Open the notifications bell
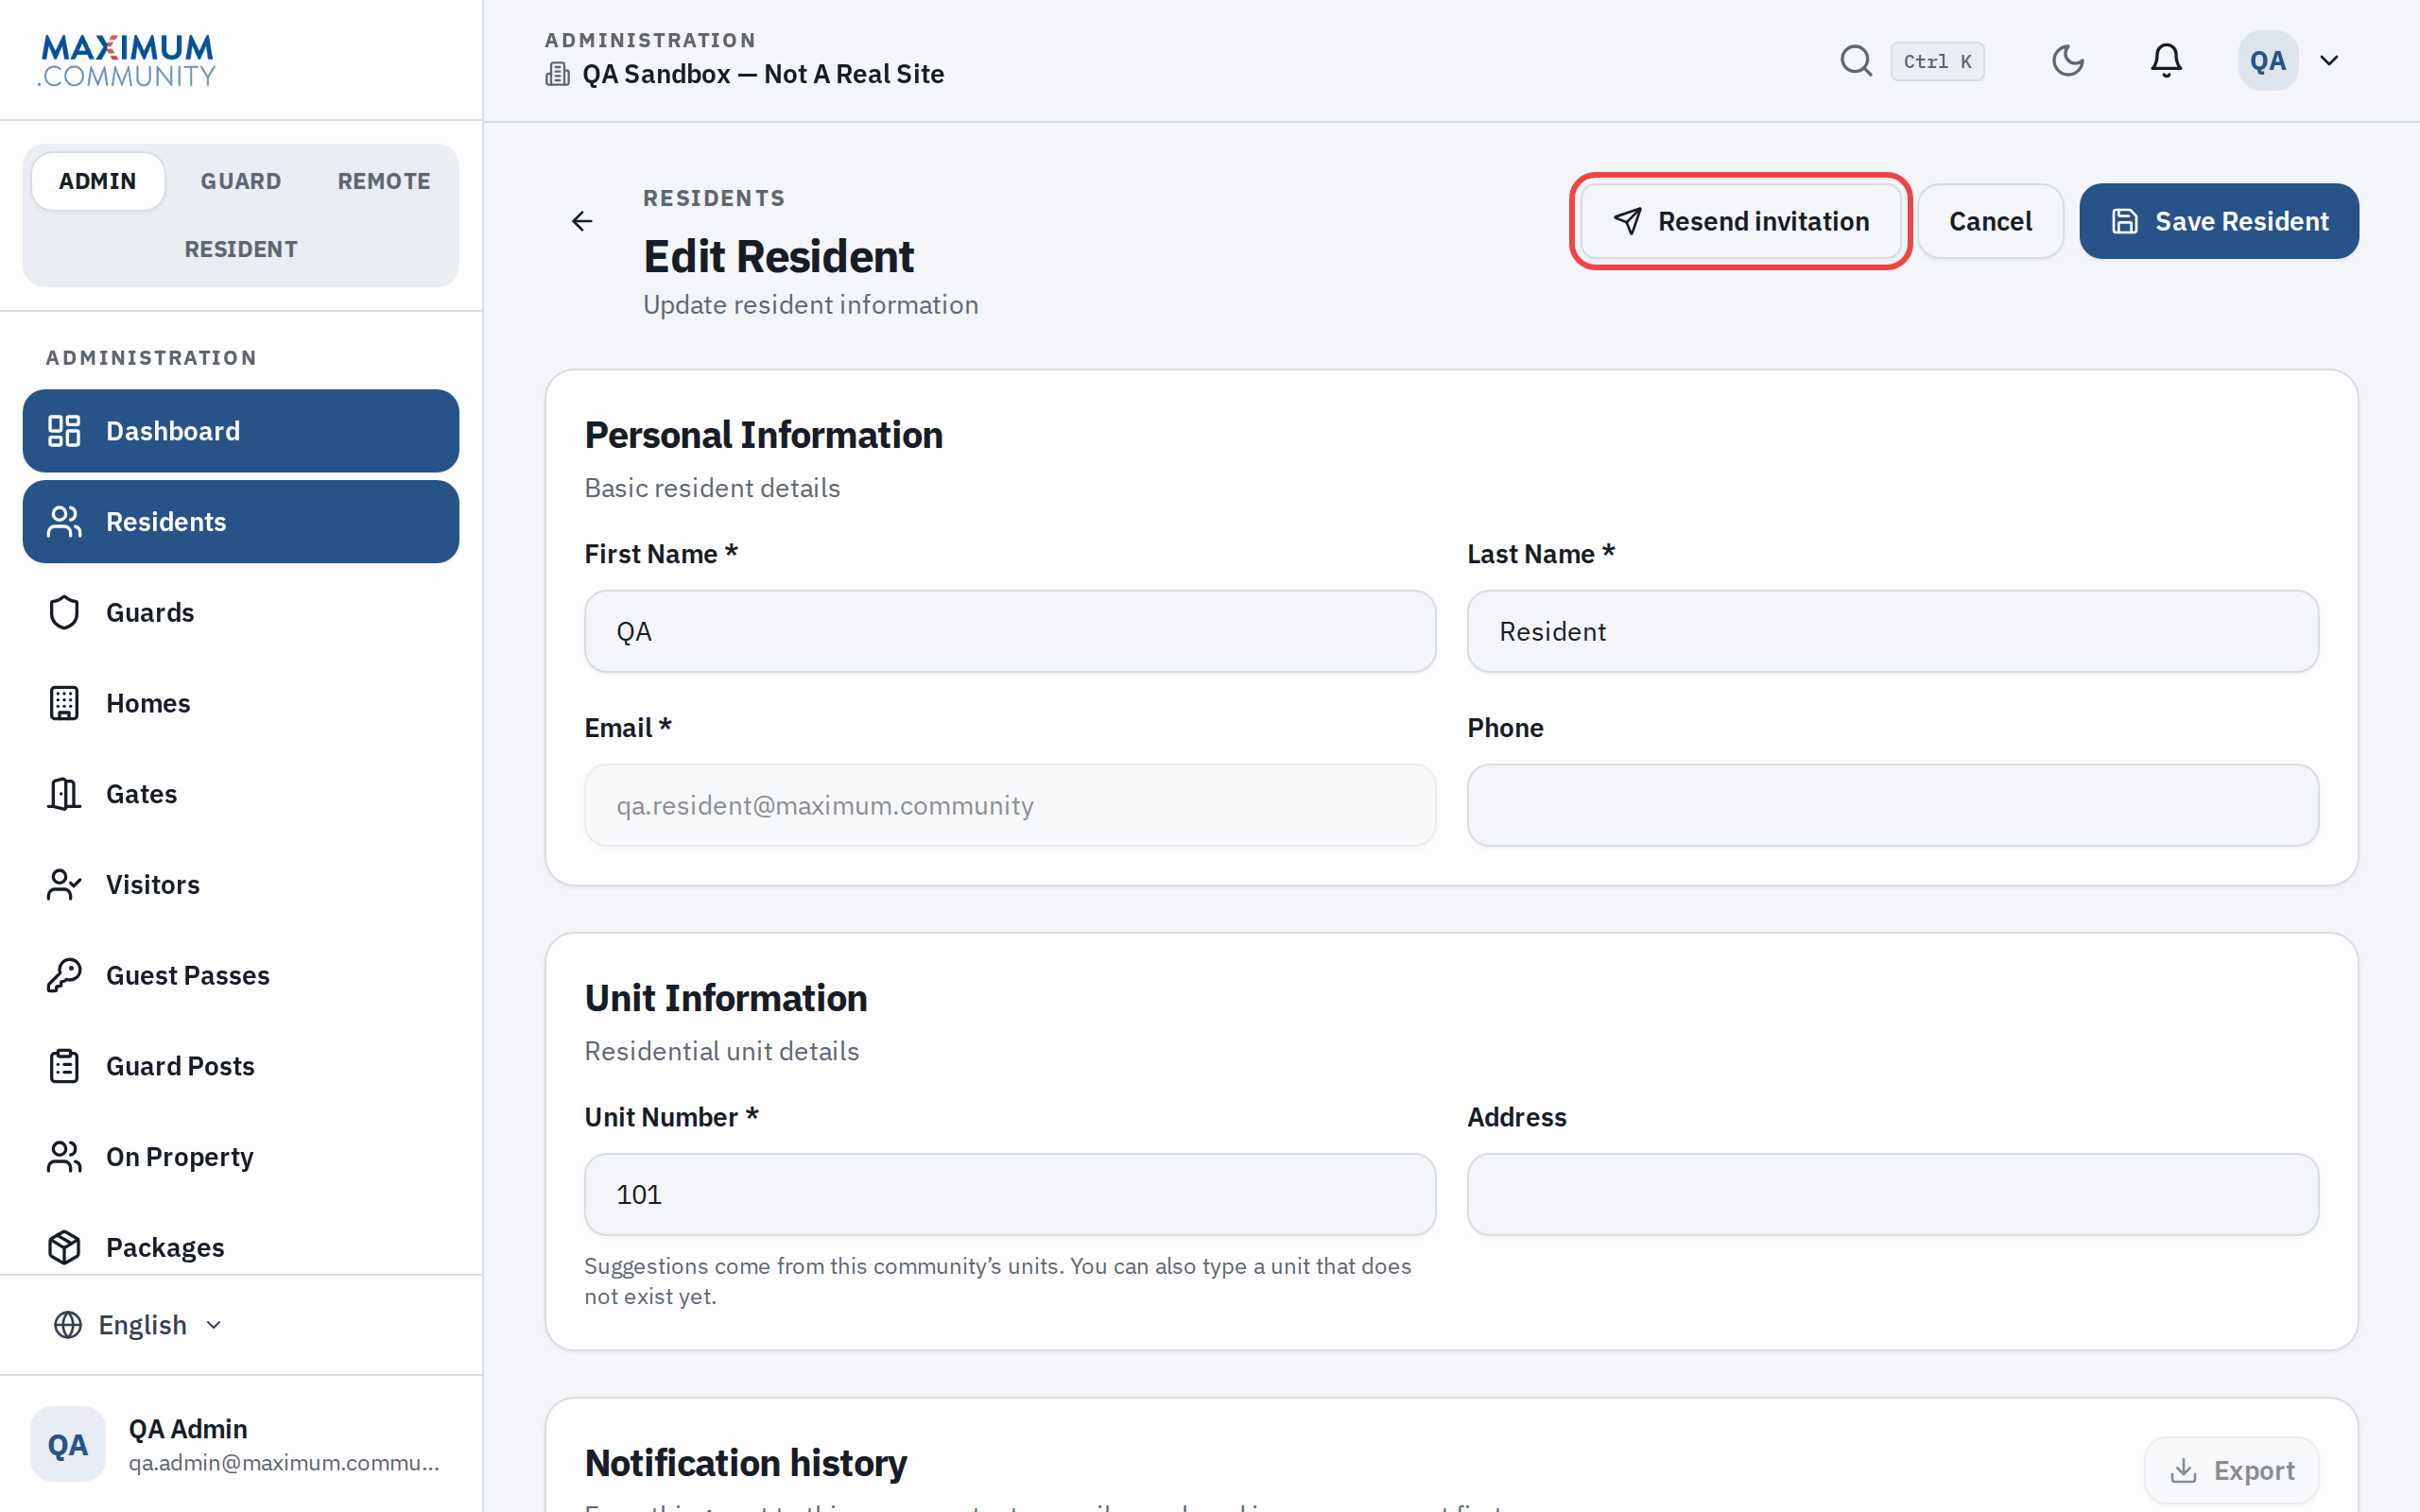The image size is (2420, 1512). pyautogui.click(x=2166, y=61)
